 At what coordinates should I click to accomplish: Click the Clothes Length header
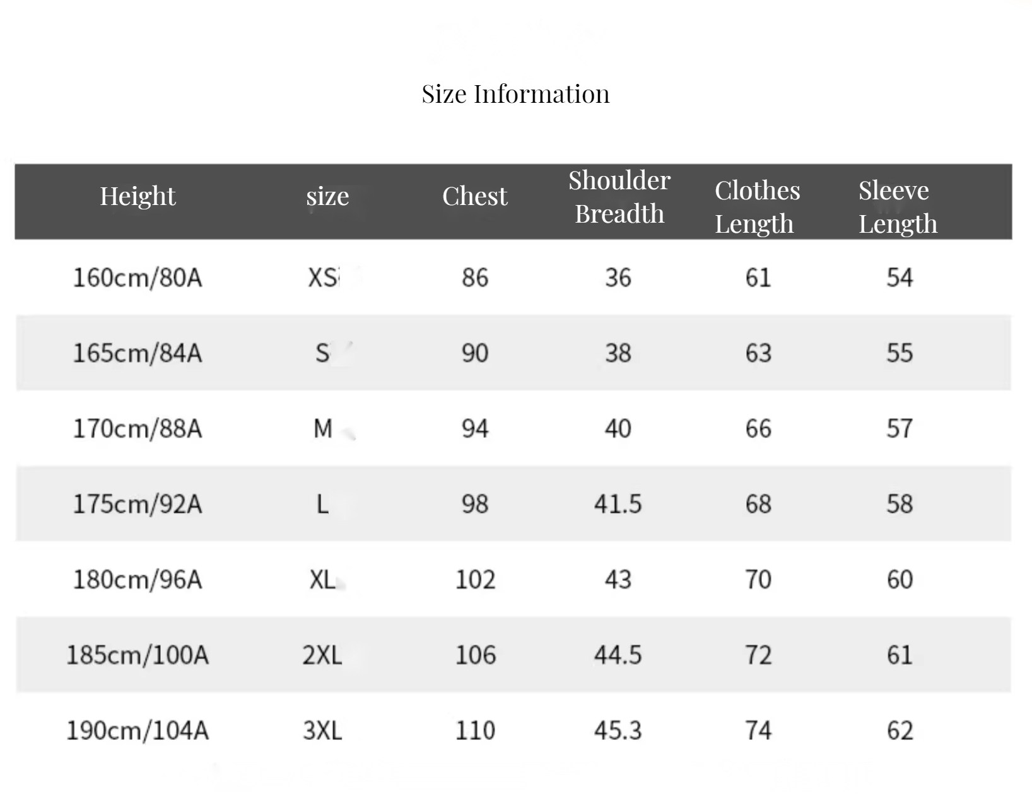click(757, 207)
